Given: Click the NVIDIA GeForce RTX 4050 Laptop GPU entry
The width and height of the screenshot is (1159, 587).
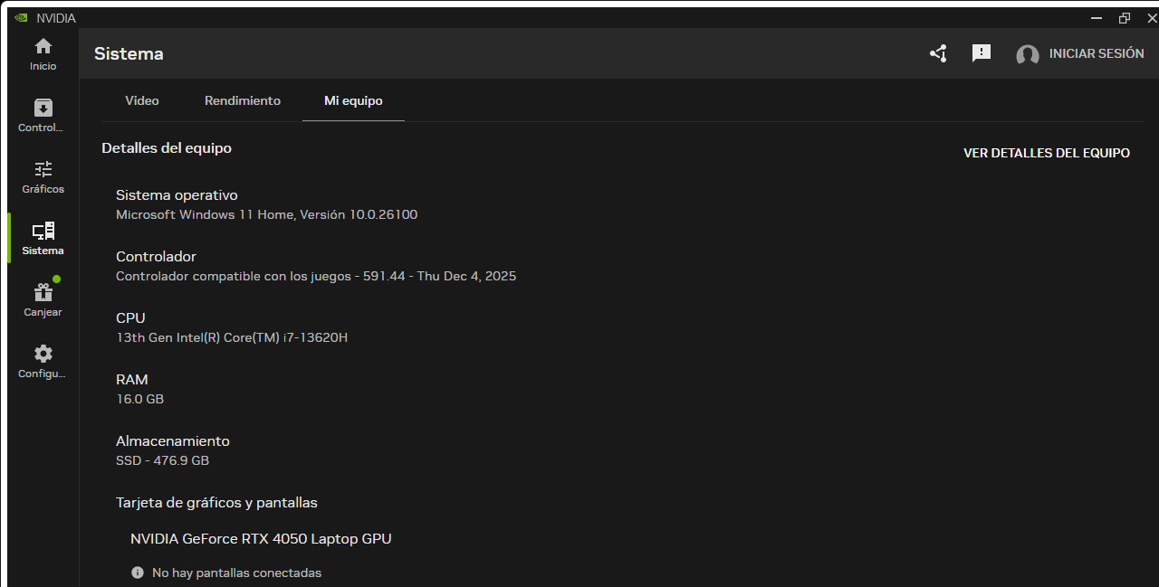Looking at the screenshot, I should (261, 538).
